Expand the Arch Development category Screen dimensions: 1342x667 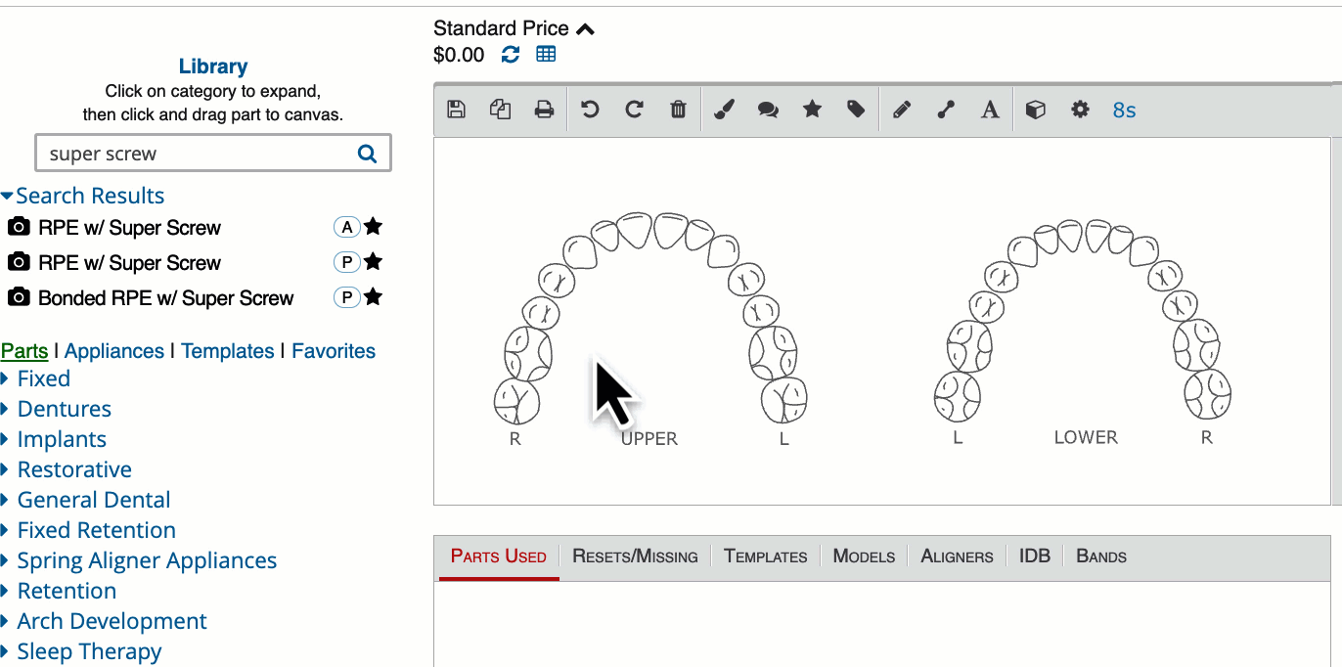tap(112, 621)
